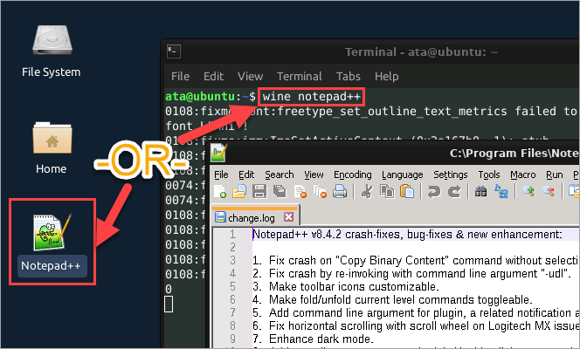Open the Tabs menu in Terminal
This screenshot has height=349, width=580.
[348, 76]
